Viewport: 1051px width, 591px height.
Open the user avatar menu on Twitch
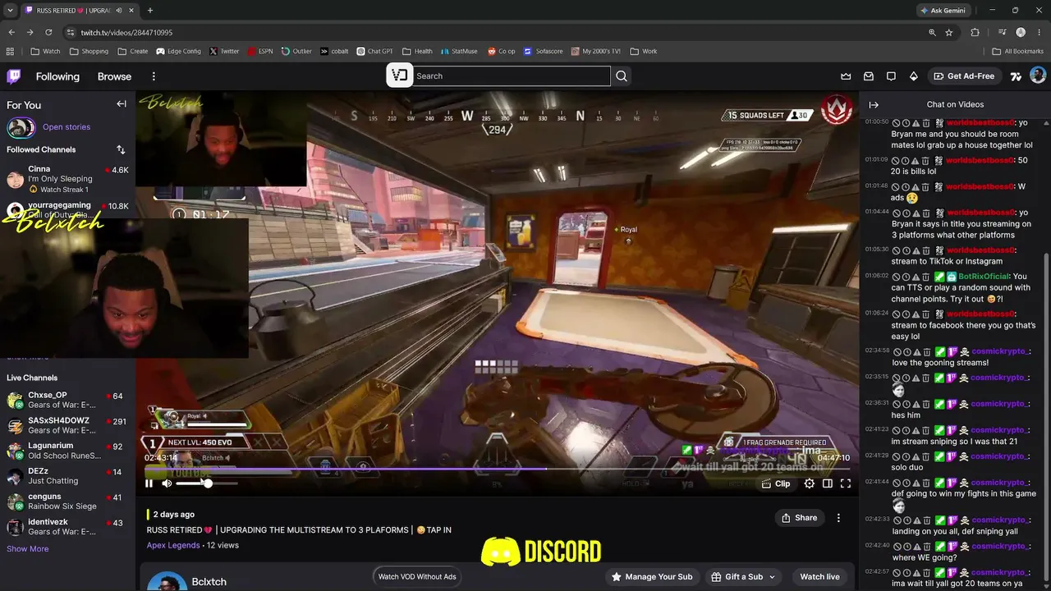1038,76
